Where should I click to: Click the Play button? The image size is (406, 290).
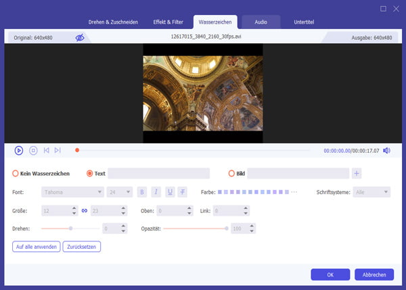(x=19, y=150)
